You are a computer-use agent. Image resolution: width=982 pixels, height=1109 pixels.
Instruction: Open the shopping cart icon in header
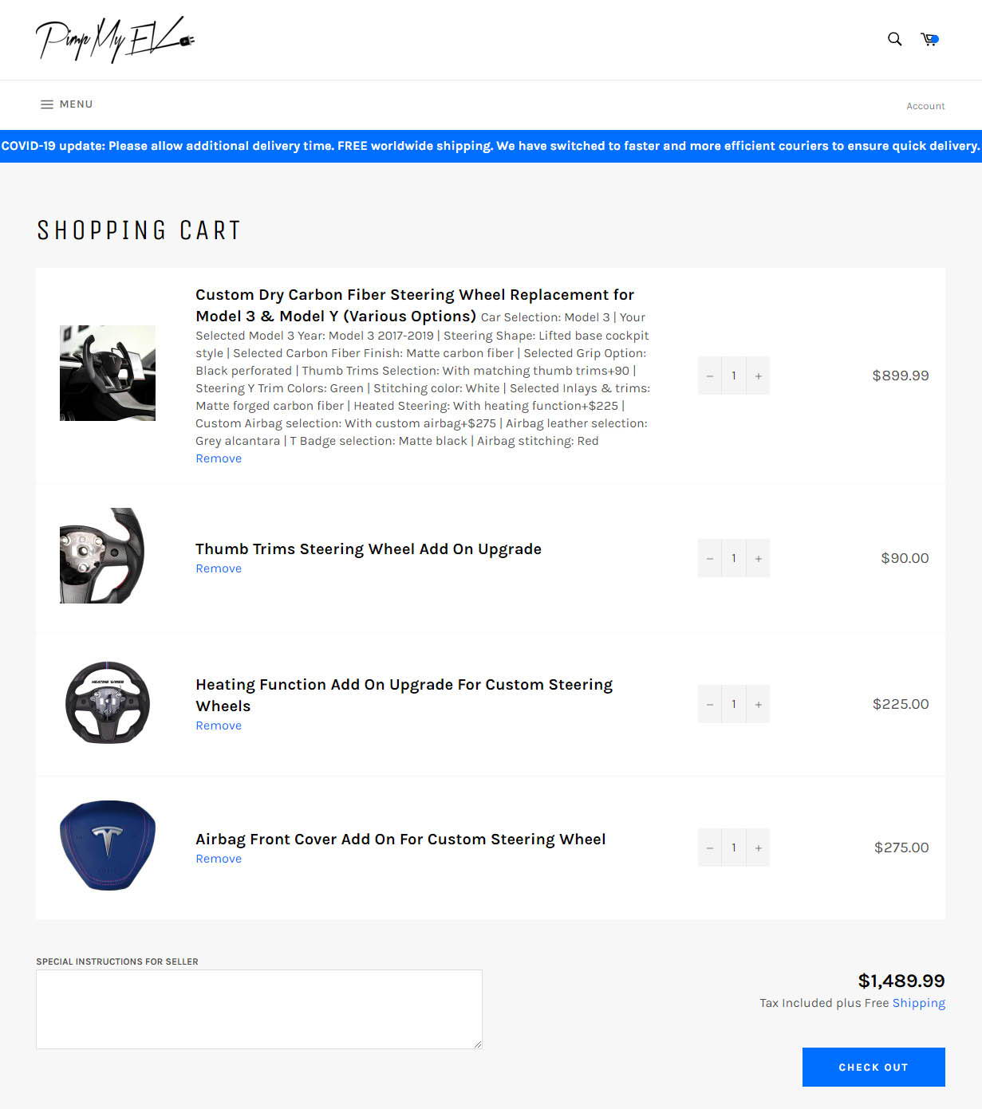click(929, 39)
